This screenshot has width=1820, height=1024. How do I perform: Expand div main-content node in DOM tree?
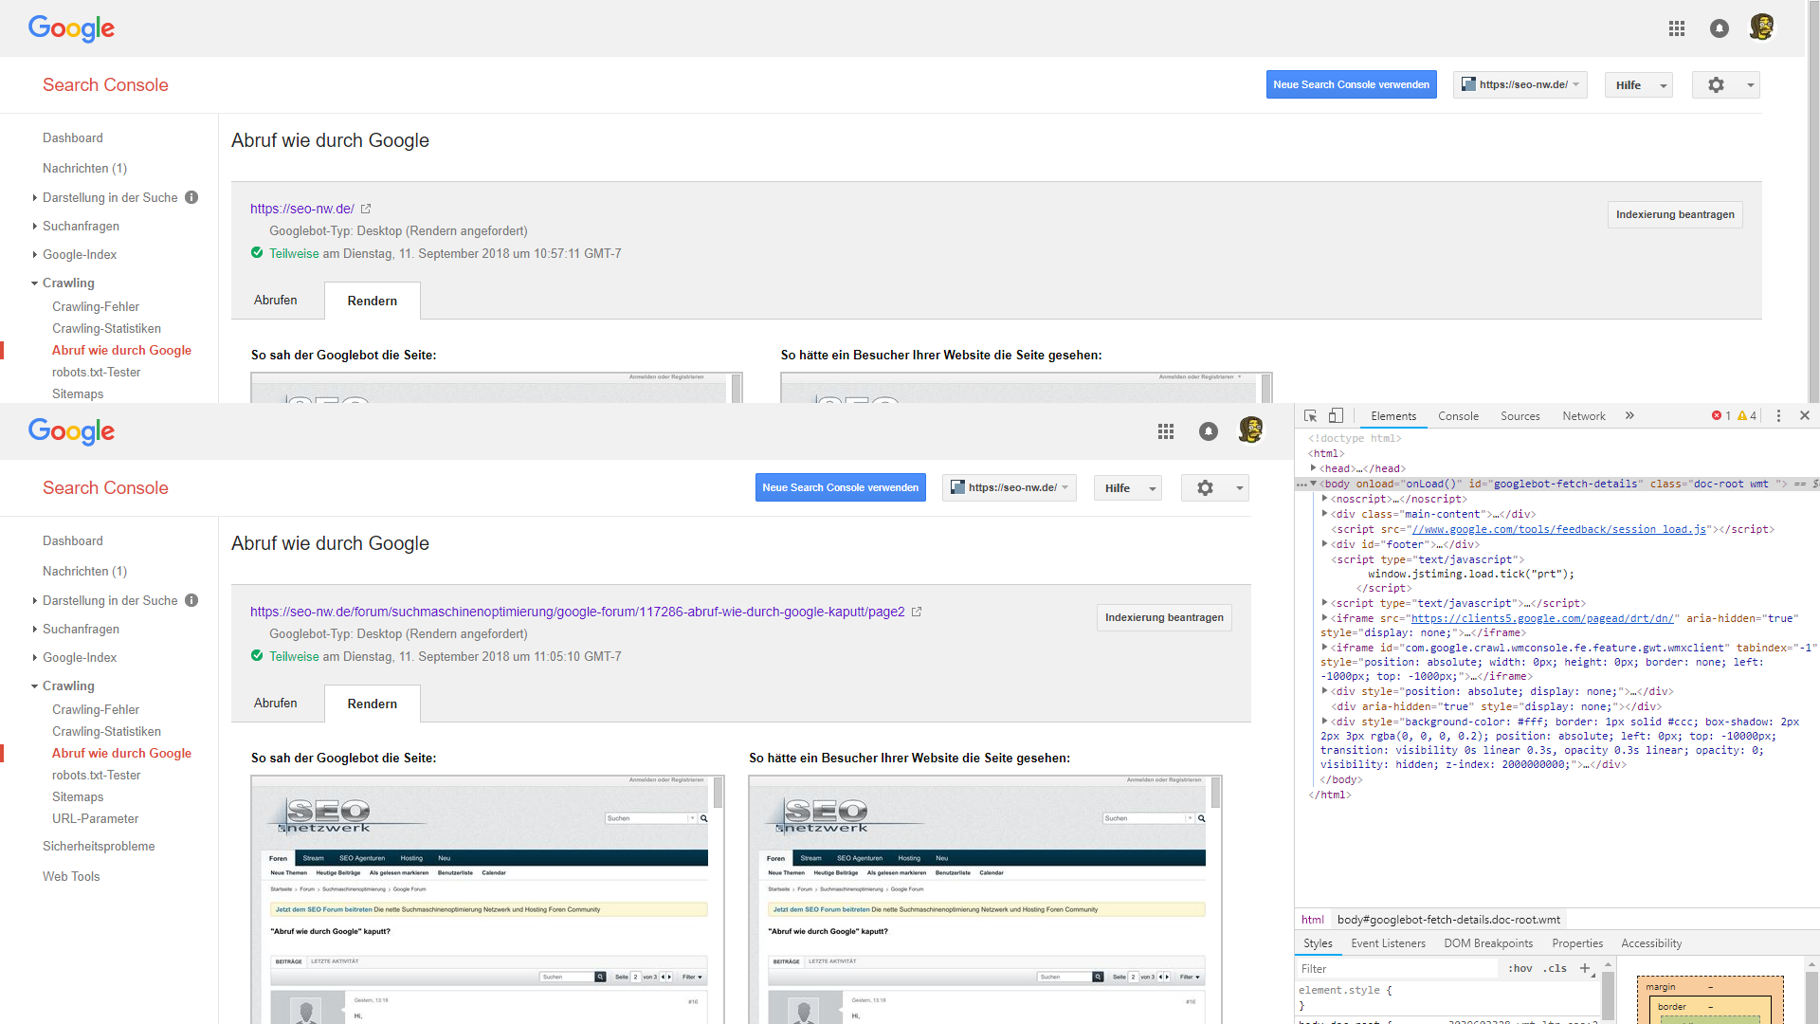coord(1325,514)
